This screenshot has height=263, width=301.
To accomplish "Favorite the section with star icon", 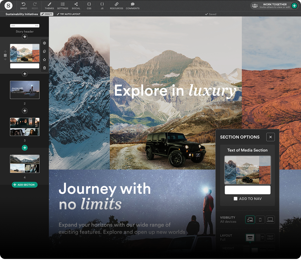I will pos(45,60).
